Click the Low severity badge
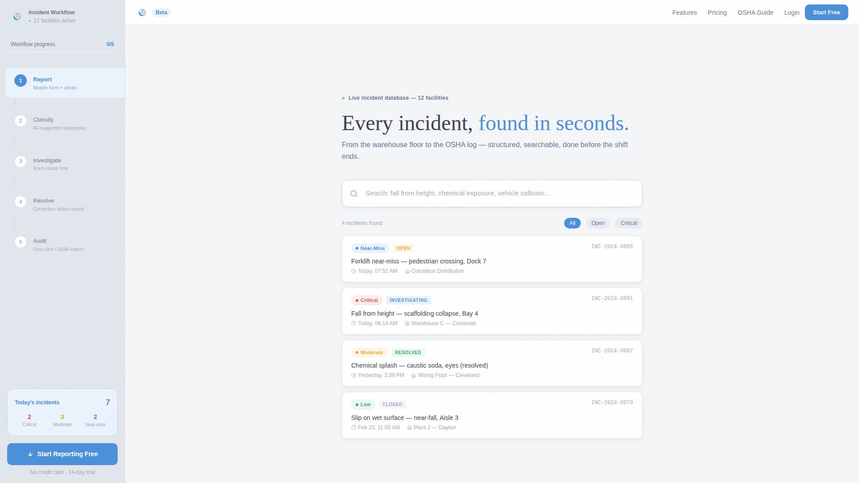 click(363, 405)
